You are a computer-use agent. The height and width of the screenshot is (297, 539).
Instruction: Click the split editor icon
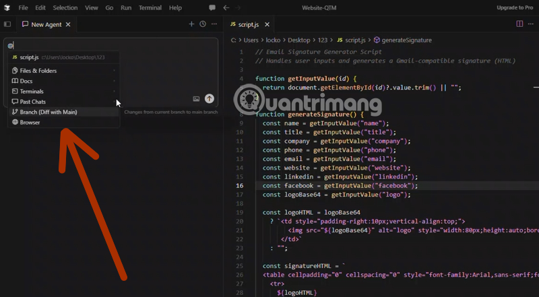pos(519,24)
